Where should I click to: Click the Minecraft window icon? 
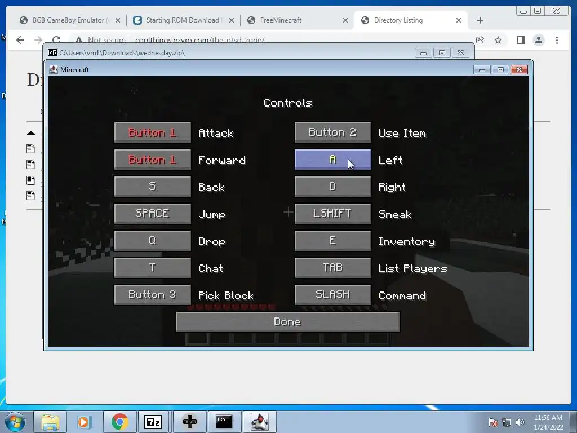54,69
